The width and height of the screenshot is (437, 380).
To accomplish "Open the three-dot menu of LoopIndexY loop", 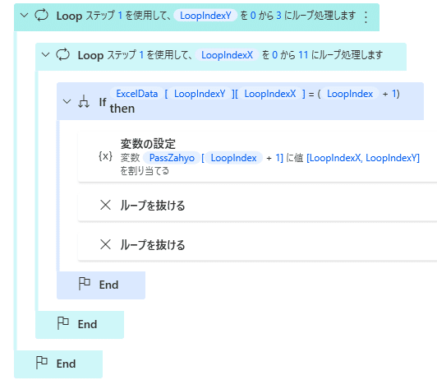I will click(366, 16).
